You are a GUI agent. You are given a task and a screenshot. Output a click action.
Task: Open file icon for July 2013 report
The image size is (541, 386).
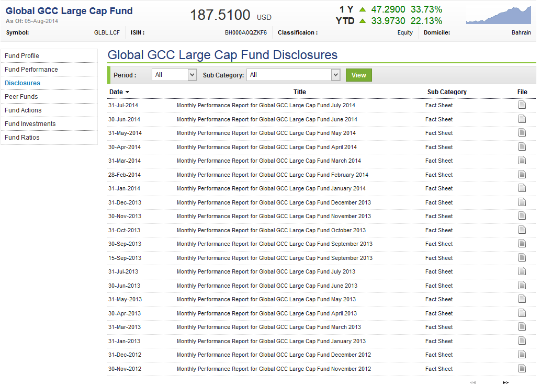pyautogui.click(x=522, y=271)
